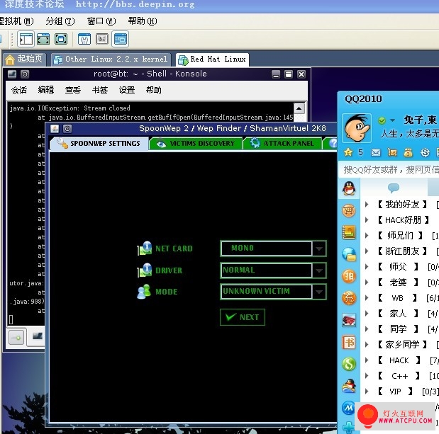Screen dimensions: 439x434
Task: Click the QQ user avatar
Action: click(357, 128)
